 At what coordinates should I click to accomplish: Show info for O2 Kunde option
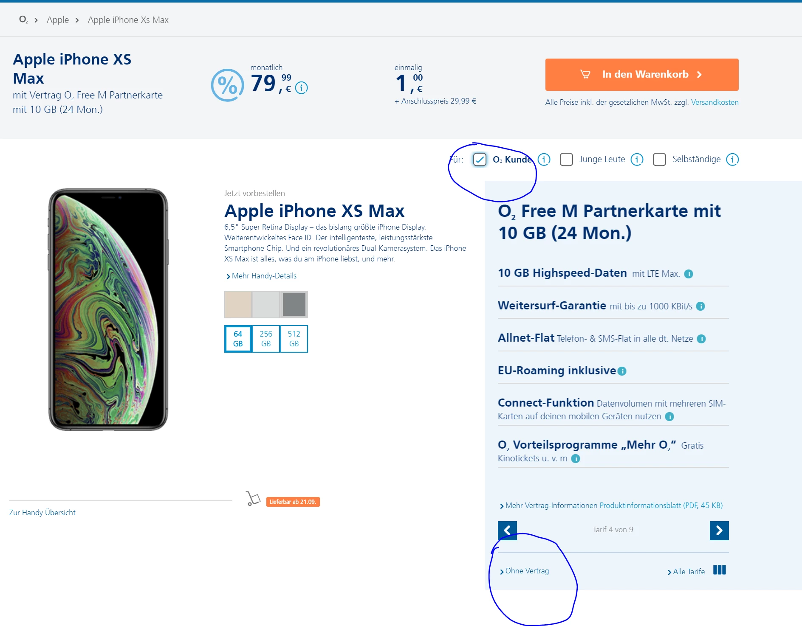coord(544,160)
